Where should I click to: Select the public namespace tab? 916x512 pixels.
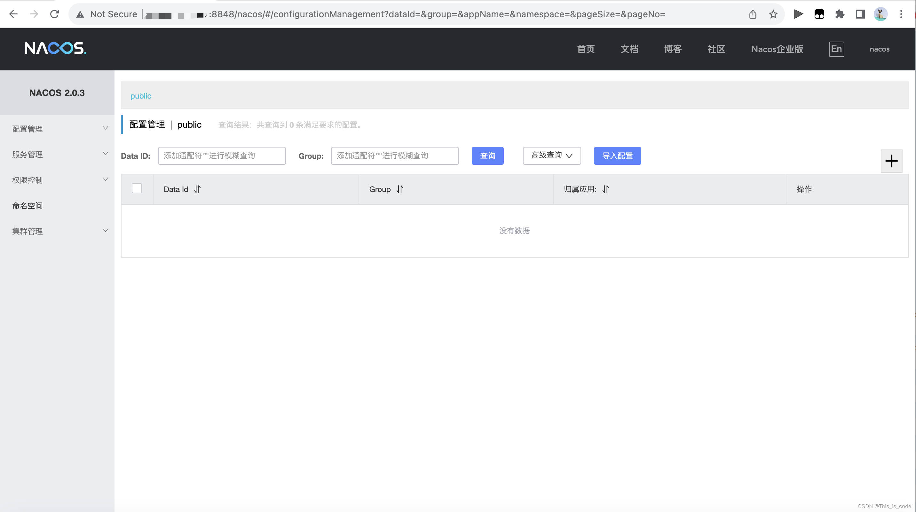point(140,96)
